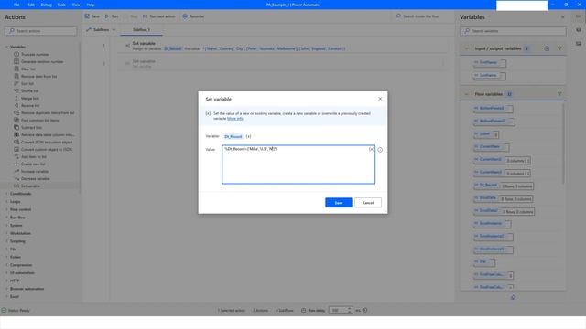The image size is (586, 329).
Task: Click Run next action button
Action: [x=158, y=16]
